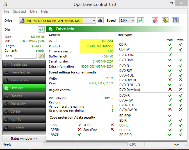Viewport: 189px width, 150px height.
Task: Click the Write speed 2.0 X value
Action: (x=110, y=79)
